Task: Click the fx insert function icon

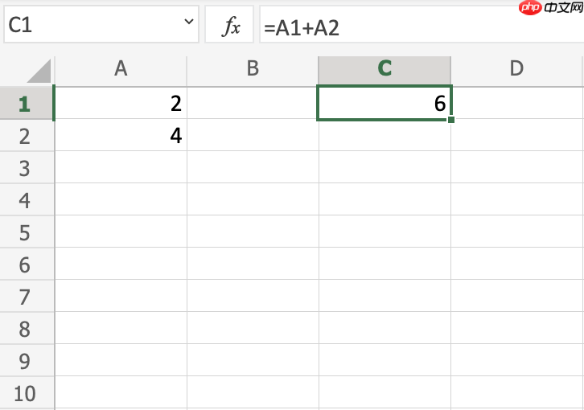Action: (231, 27)
